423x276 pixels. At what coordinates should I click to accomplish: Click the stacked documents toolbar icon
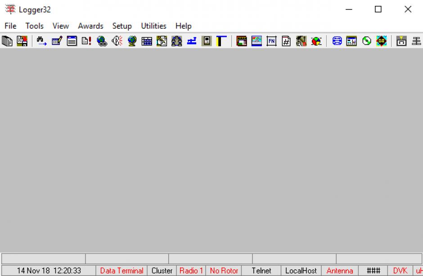(x=7, y=41)
